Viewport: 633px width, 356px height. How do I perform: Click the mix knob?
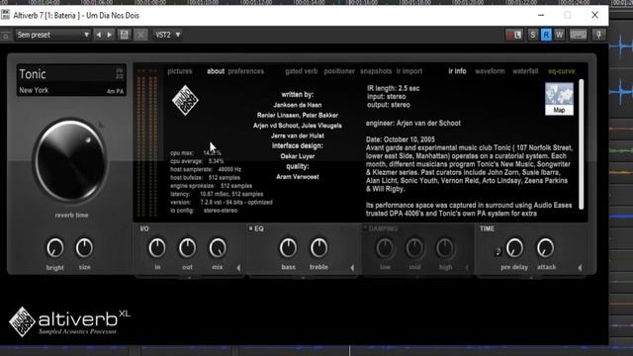(218, 248)
